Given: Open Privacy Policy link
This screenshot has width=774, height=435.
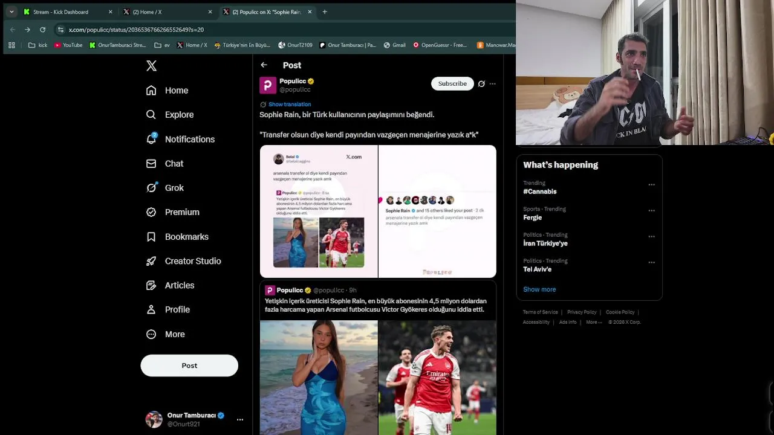Looking at the screenshot, I should tap(582, 312).
